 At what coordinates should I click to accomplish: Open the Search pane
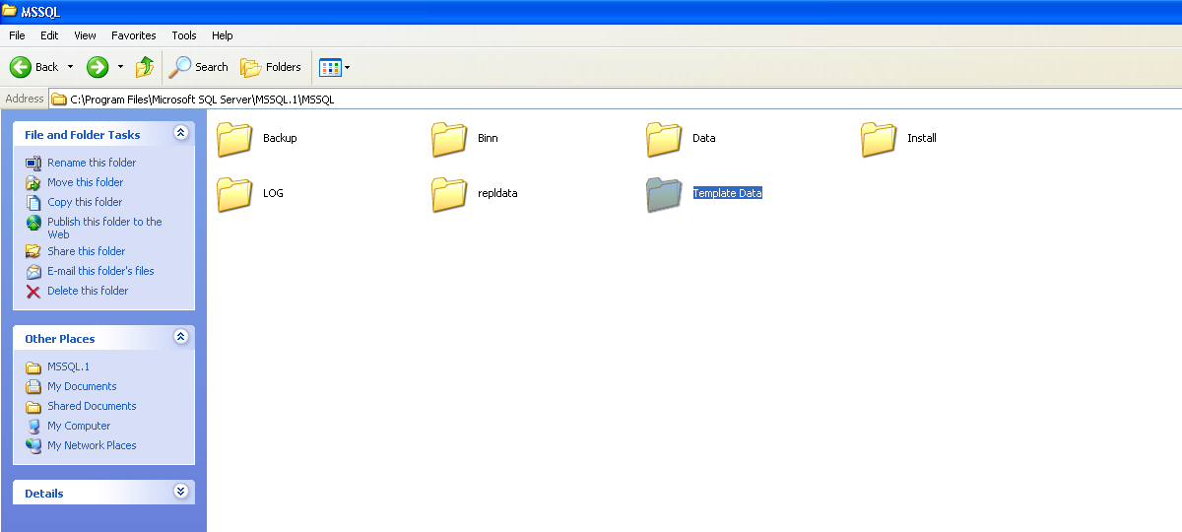pos(199,67)
